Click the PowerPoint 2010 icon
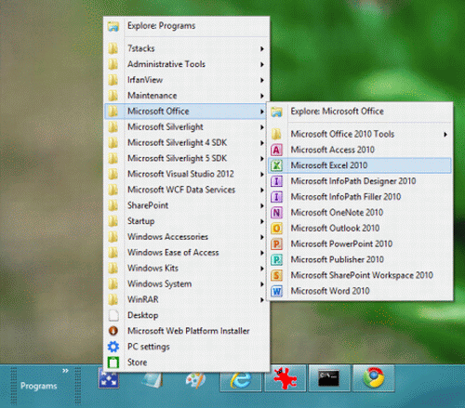Screen dimensions: 465x408 tap(276, 244)
